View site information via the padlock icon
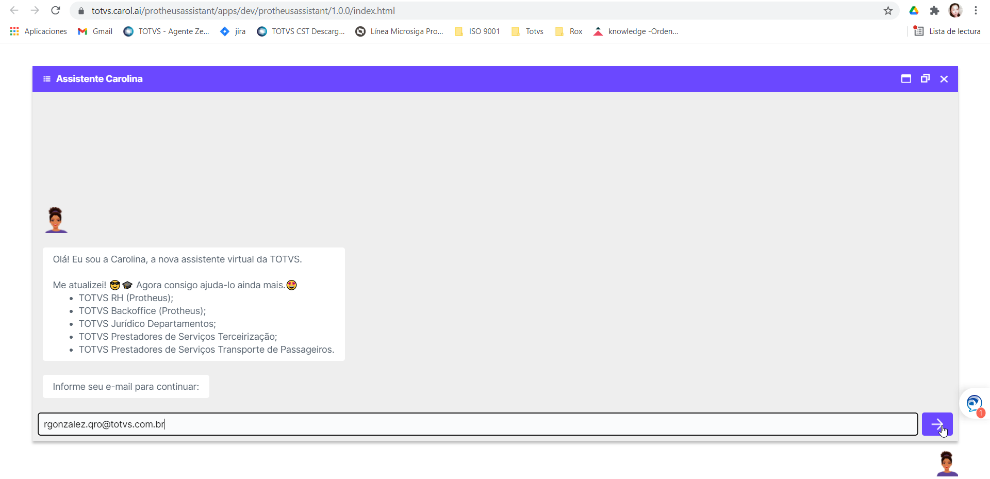990x479 pixels. pos(81,10)
